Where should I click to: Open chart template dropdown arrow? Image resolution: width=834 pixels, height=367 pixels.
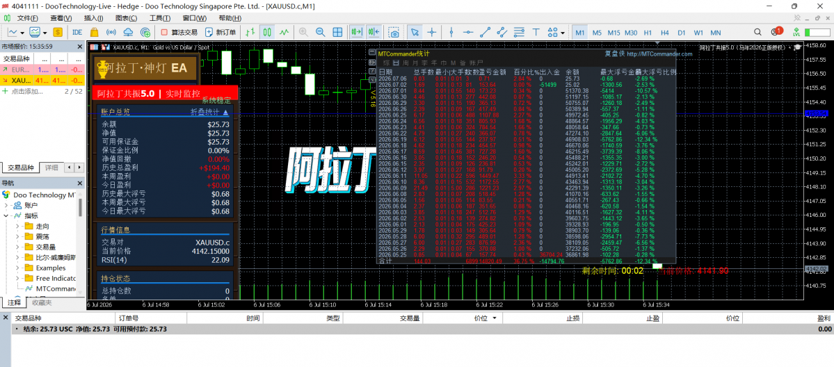(x=45, y=32)
